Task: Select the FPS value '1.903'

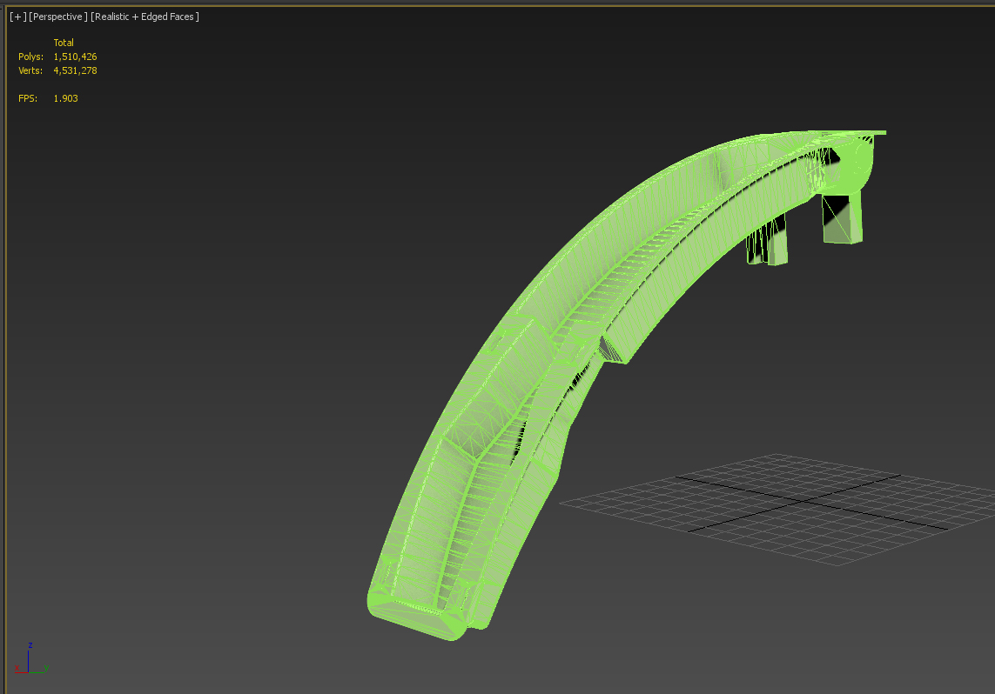Action: (65, 98)
